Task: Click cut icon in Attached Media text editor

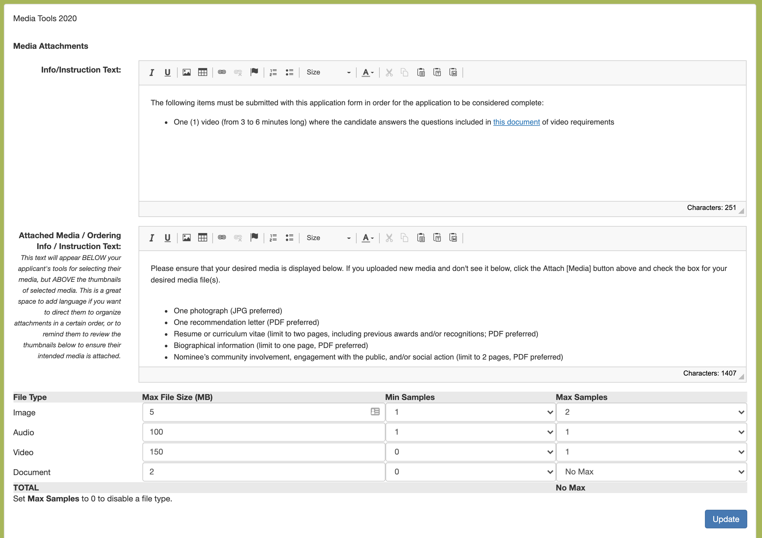Action: [389, 238]
